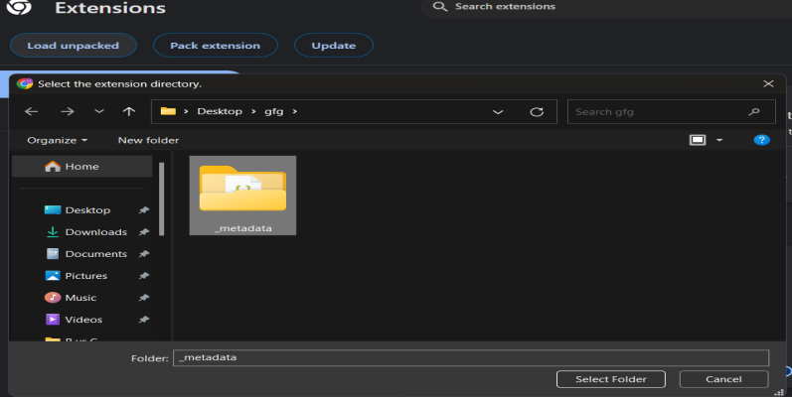Image resolution: width=792 pixels, height=399 pixels.
Task: Expand the chevron after gfg breadcrumb
Action: coord(294,111)
